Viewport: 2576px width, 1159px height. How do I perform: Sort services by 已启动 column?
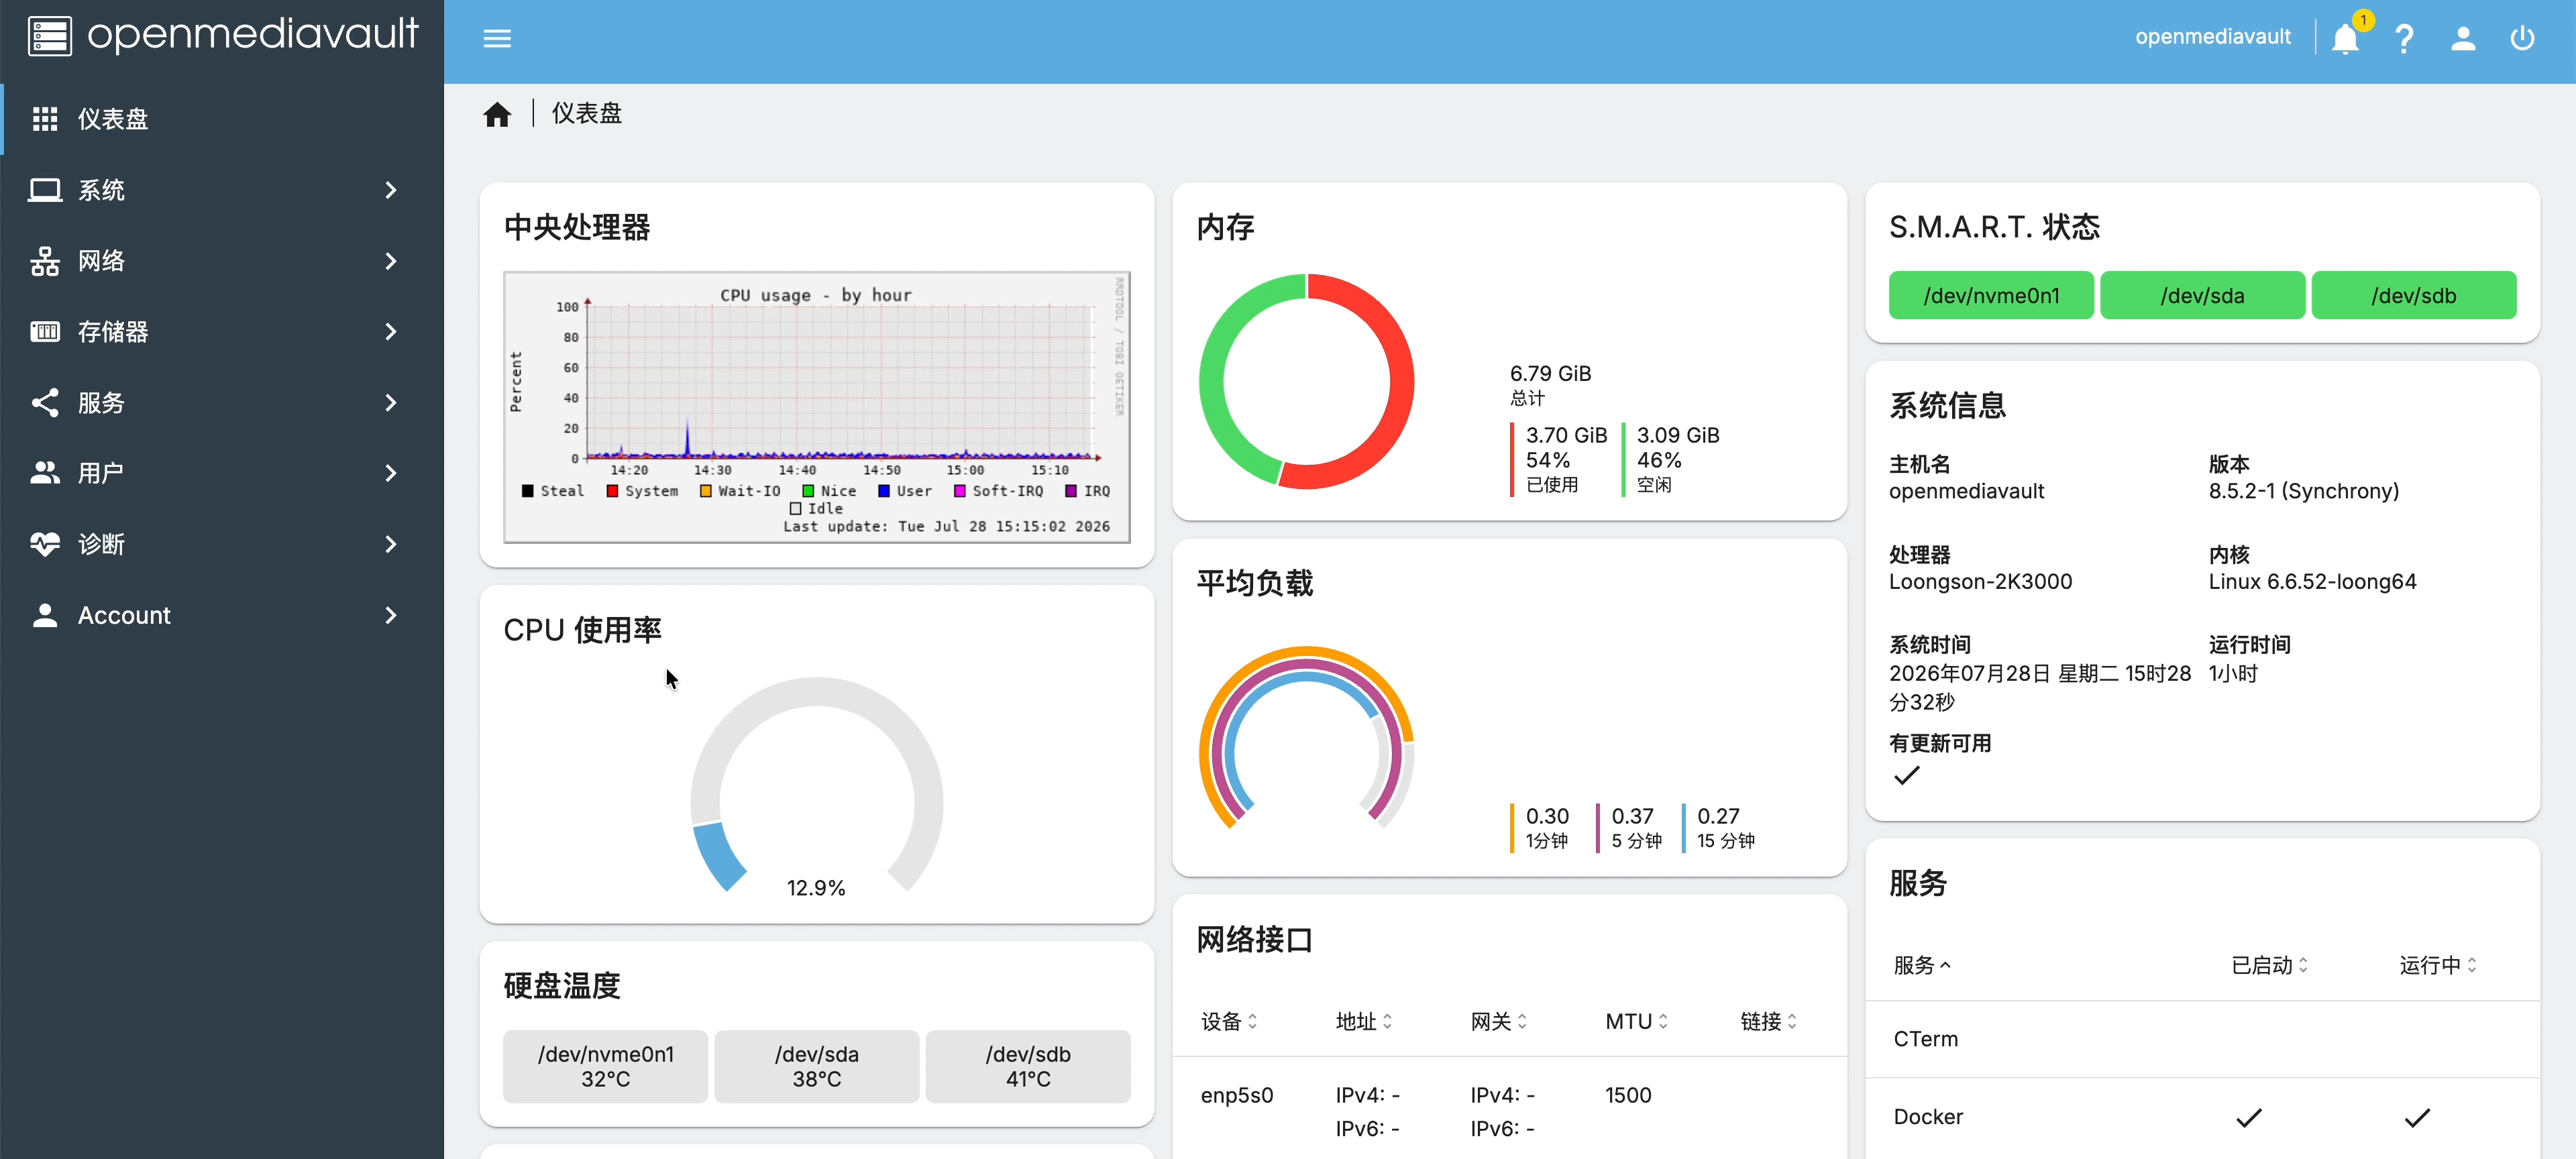2269,965
